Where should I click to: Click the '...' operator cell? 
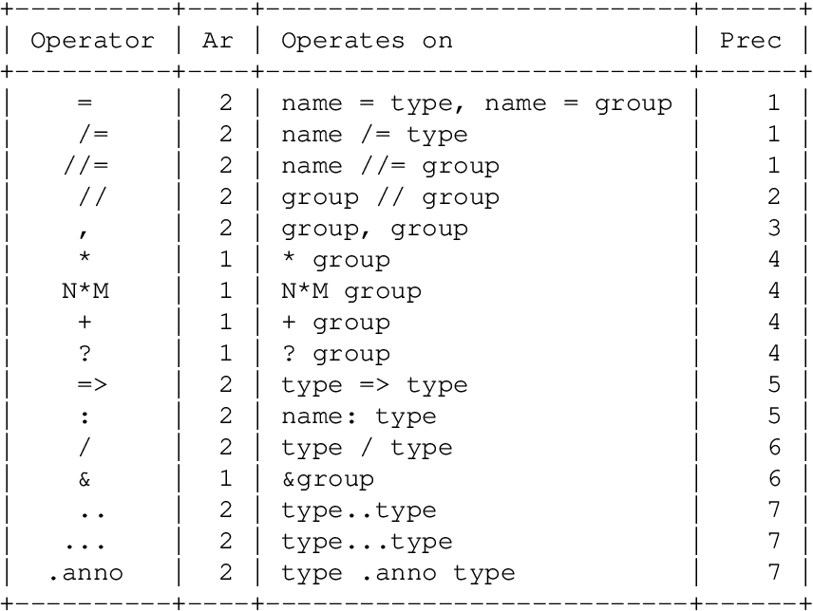pyautogui.click(x=85, y=541)
